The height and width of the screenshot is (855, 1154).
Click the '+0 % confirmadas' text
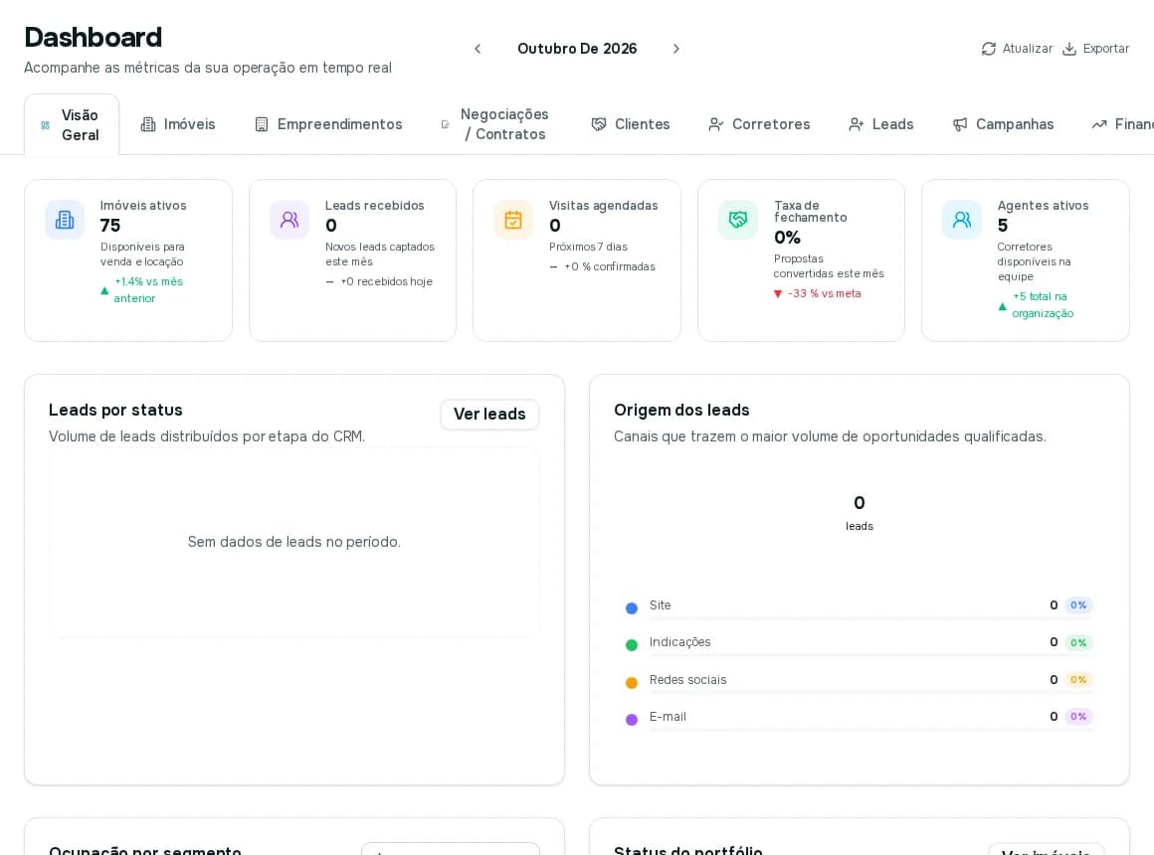point(610,267)
